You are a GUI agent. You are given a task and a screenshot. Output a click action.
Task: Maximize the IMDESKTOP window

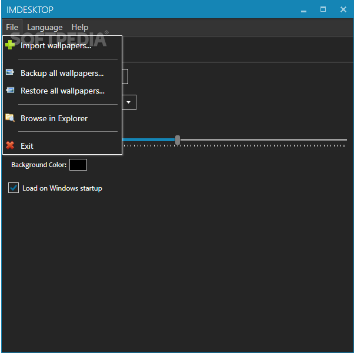(323, 9)
